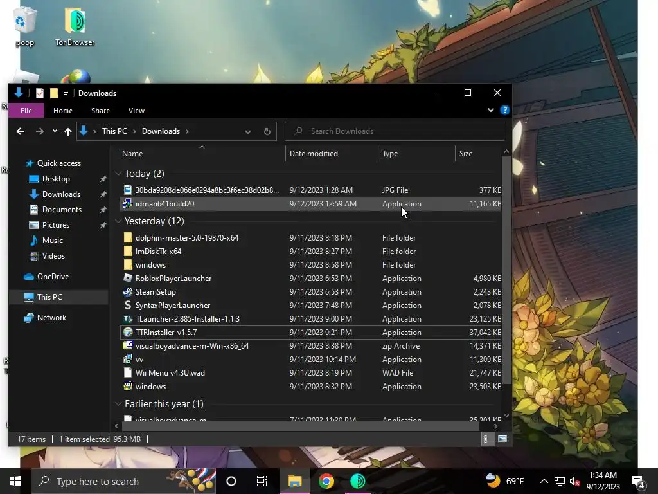Image resolution: width=658 pixels, height=494 pixels.
Task: Click the horizontal scrollbar of file list
Action: tap(300, 426)
